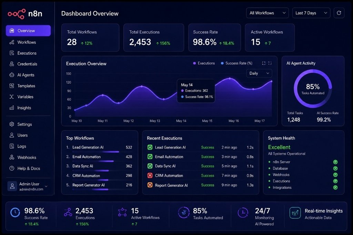Click the status icon for CRM Automation execution
Screen dimensions: 353x235
pos(150,176)
